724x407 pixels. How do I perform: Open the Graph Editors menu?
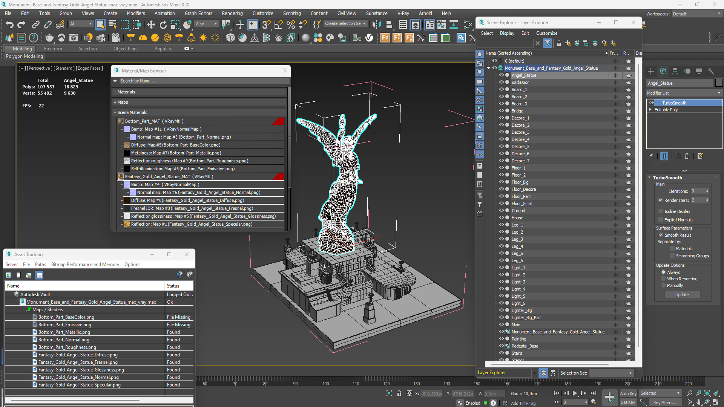(198, 13)
